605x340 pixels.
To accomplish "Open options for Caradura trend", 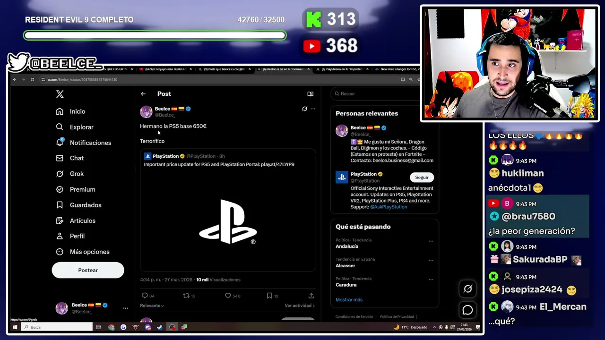I will click(x=431, y=279).
